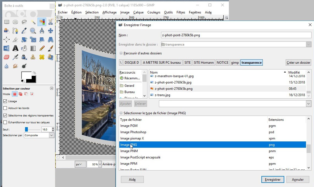Select the Measure compass tool
Screen dimensions: 314x187
[x=42, y=31]
